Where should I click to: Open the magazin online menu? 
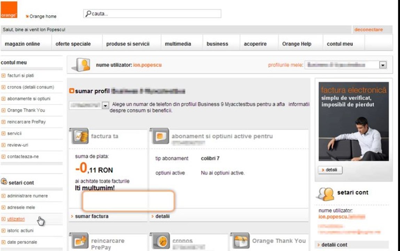22,44
